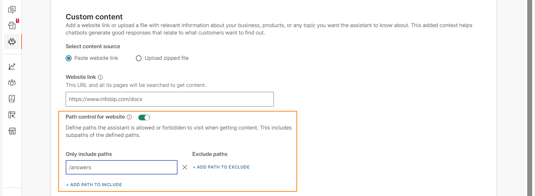535x196 pixels.
Task: Select the Upload zipped file radio button
Action: (x=139, y=58)
